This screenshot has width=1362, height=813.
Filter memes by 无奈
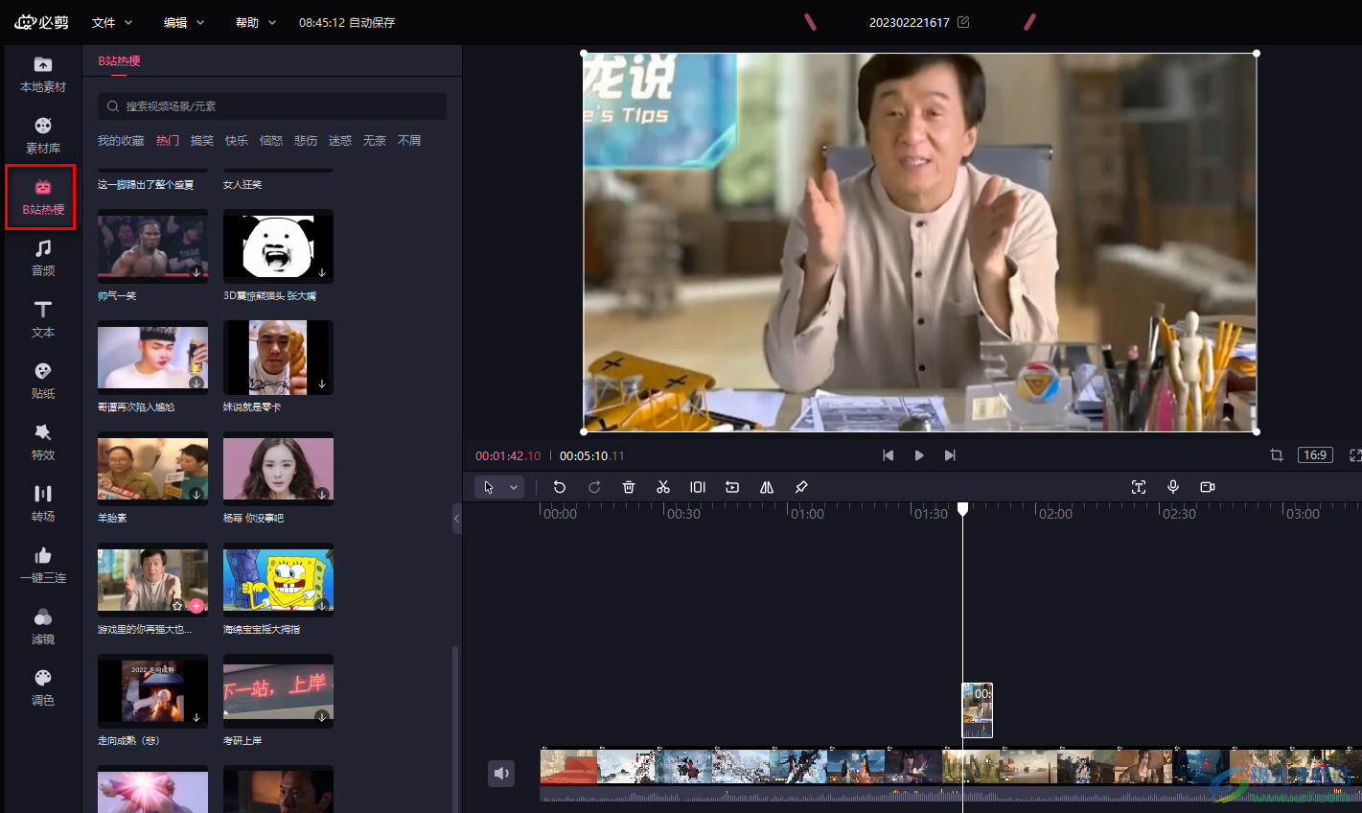click(x=375, y=141)
